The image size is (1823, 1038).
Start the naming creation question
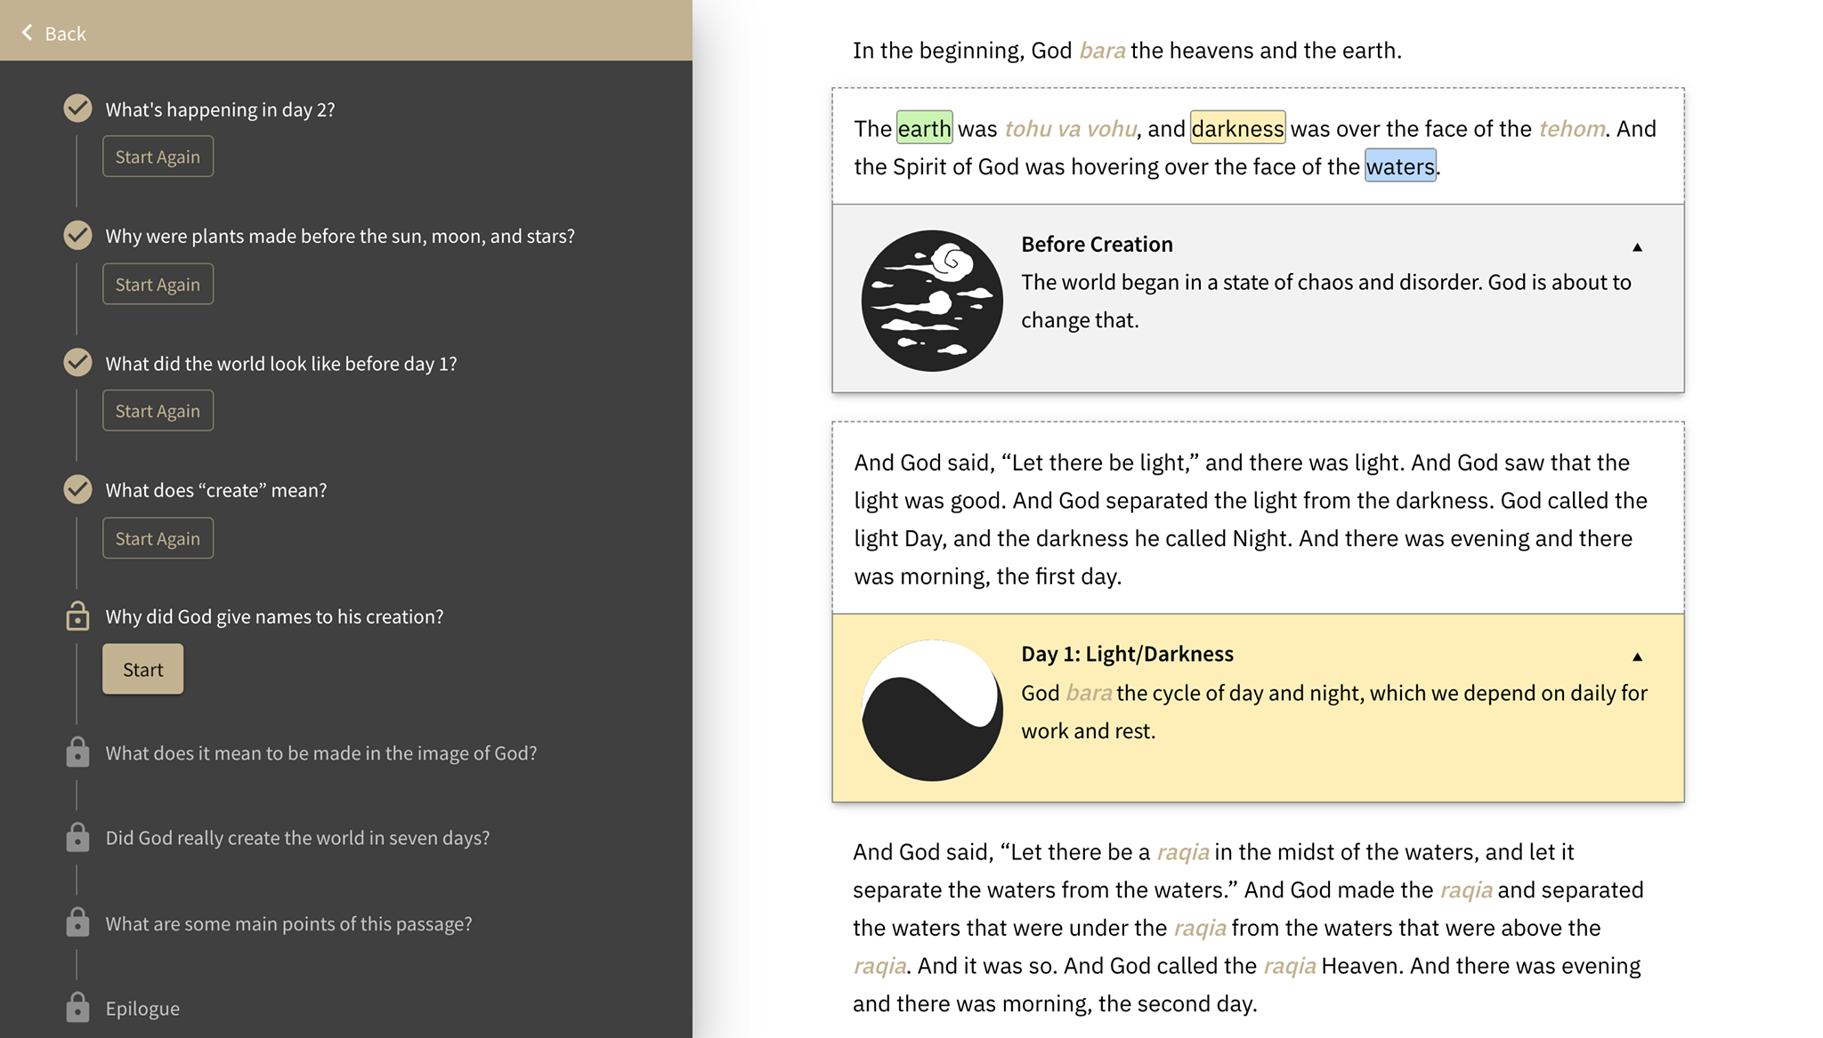pyautogui.click(x=142, y=669)
